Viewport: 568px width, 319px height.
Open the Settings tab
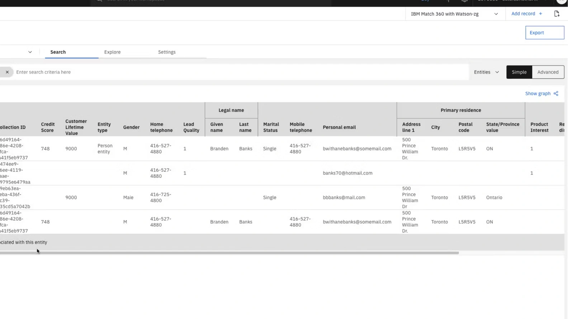pyautogui.click(x=167, y=52)
